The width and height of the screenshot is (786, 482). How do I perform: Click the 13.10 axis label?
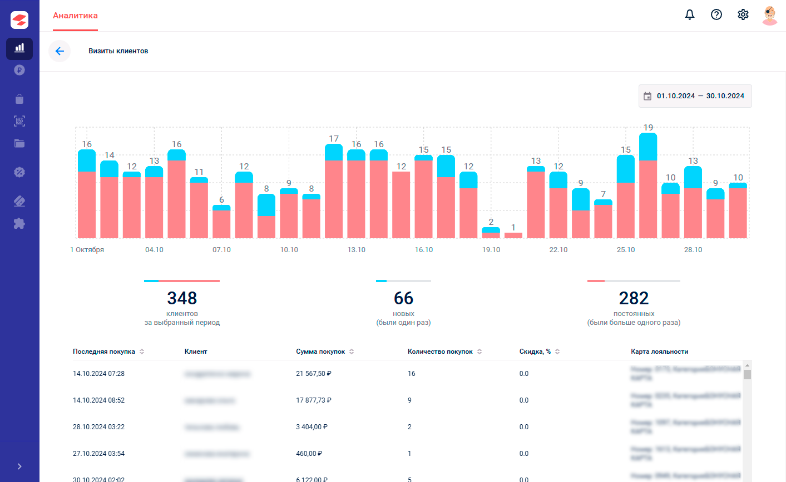(357, 250)
